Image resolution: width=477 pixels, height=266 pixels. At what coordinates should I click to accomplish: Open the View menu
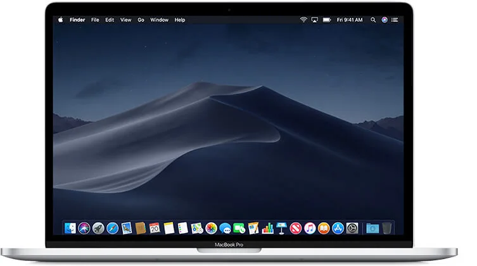coord(125,20)
